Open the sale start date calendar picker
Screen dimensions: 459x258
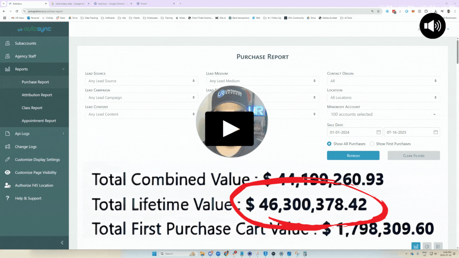click(x=379, y=132)
